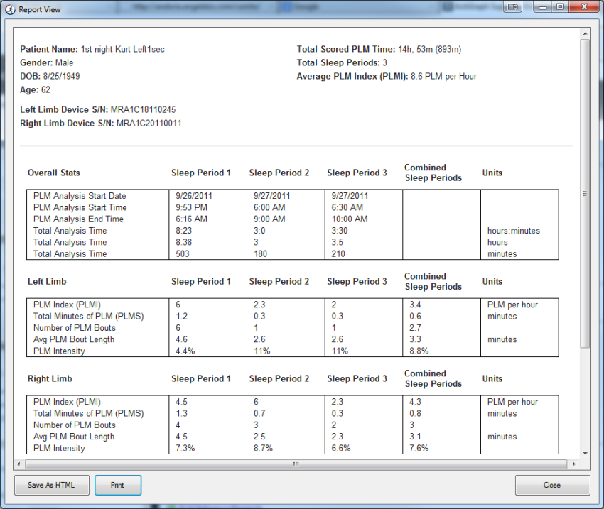Image resolution: width=604 pixels, height=509 pixels.
Task: Click the minimize button of Report View
Action: pyautogui.click(x=543, y=6)
